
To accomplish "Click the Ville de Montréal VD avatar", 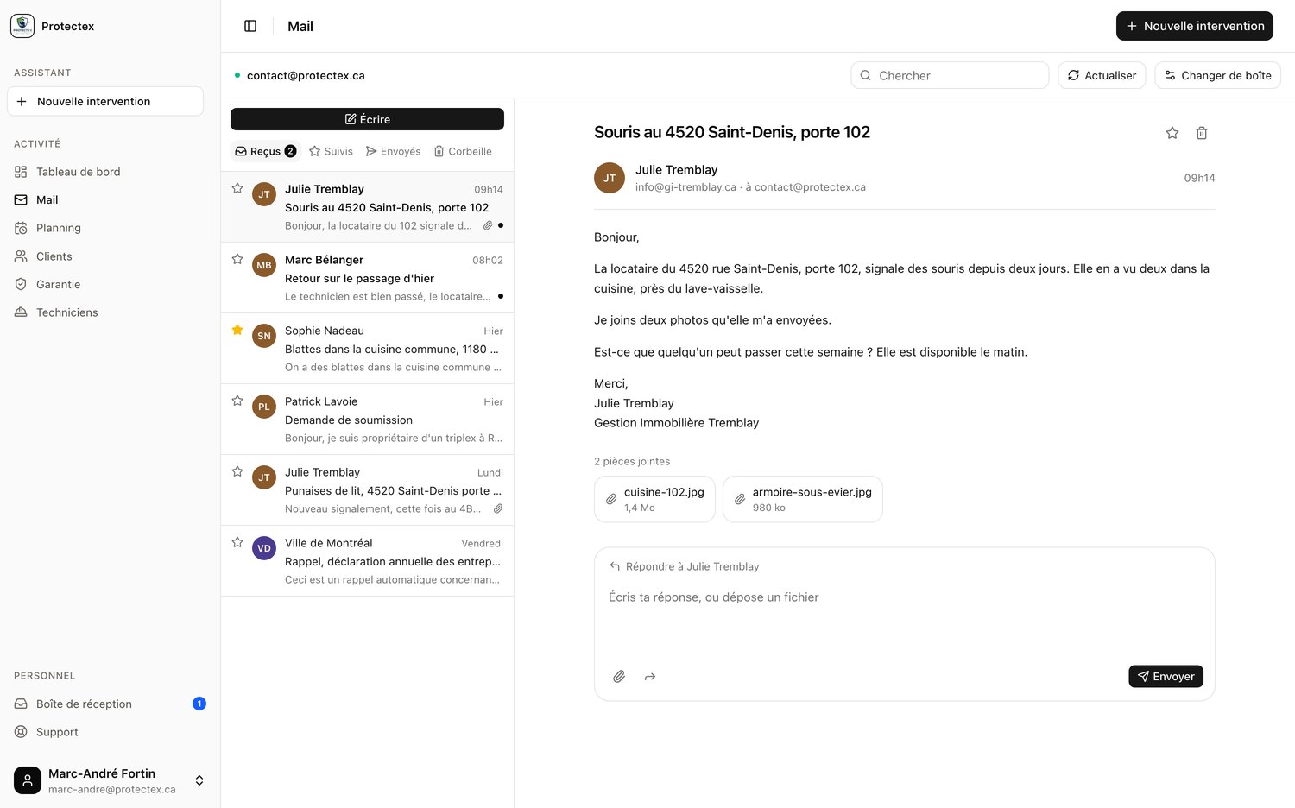I will (x=264, y=548).
